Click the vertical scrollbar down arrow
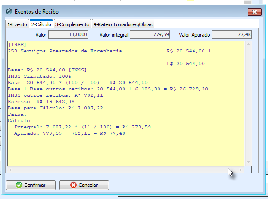 (x=248, y=162)
